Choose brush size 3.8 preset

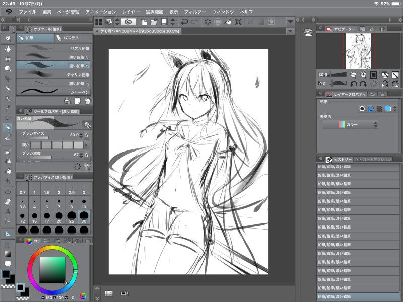click(22, 203)
